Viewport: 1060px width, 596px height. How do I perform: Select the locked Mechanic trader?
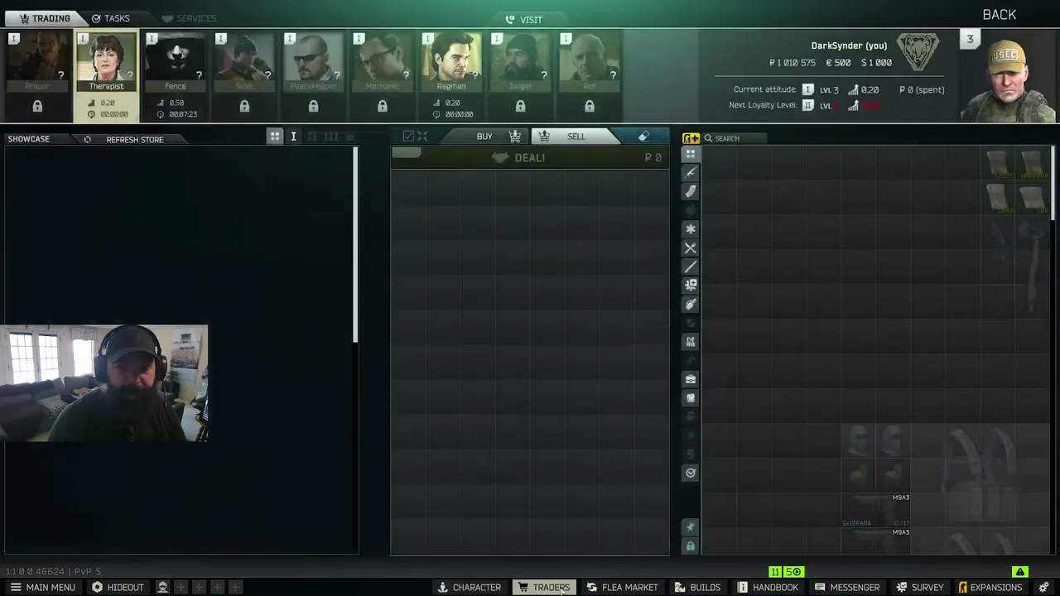[382, 62]
